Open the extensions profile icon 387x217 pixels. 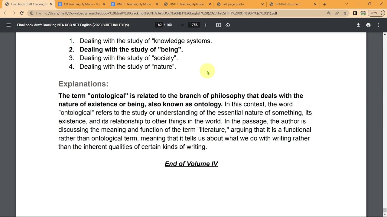coord(363,13)
